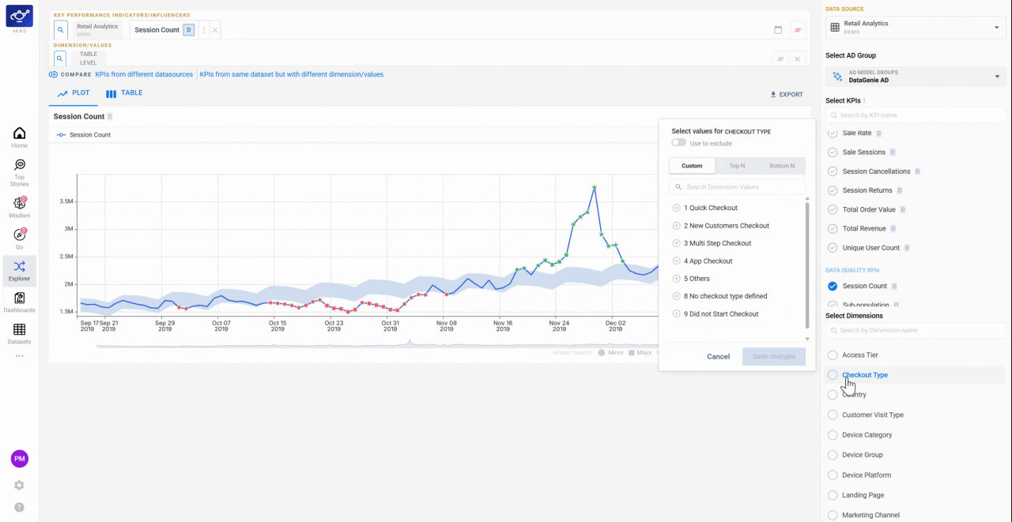
Task: Add value 2 New Customers Checkout
Action: click(676, 226)
